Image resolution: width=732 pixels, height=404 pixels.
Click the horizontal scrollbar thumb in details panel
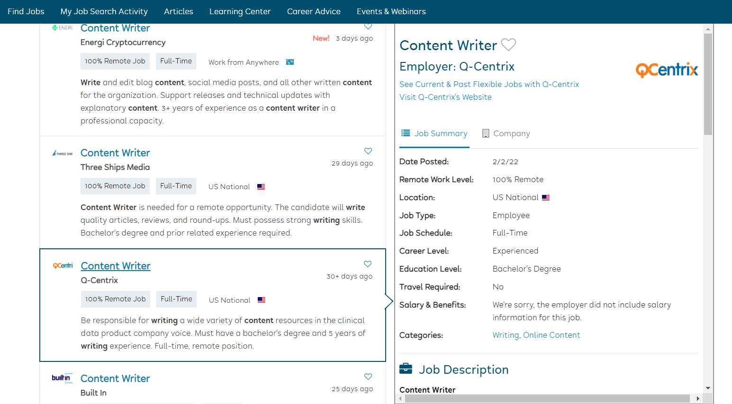click(x=548, y=398)
